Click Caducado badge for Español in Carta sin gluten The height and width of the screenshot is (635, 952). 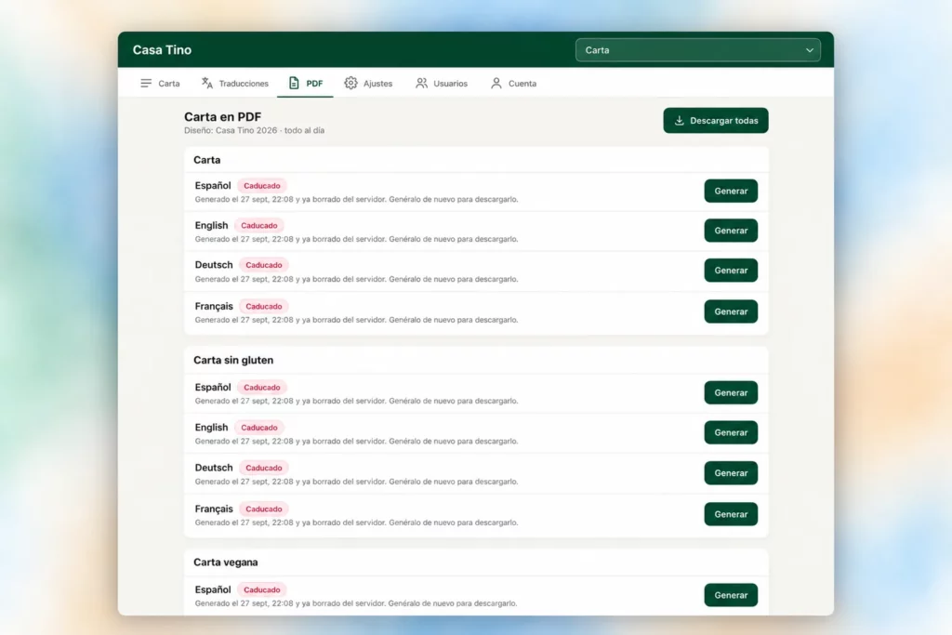[x=261, y=388]
